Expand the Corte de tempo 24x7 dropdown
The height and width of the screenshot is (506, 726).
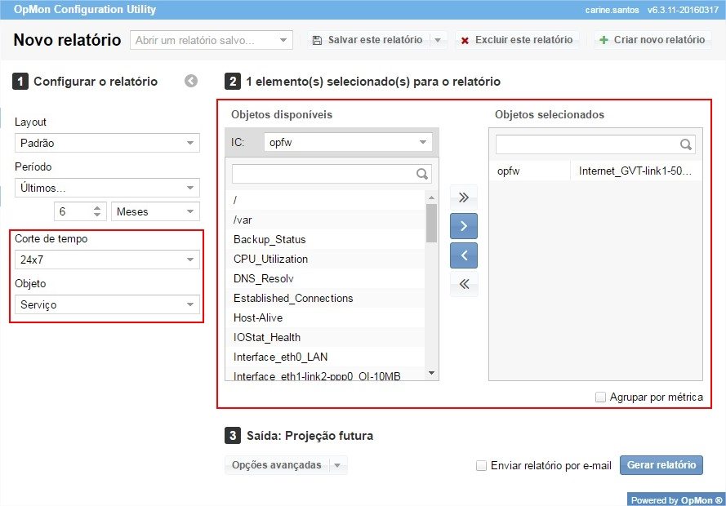[x=107, y=260]
